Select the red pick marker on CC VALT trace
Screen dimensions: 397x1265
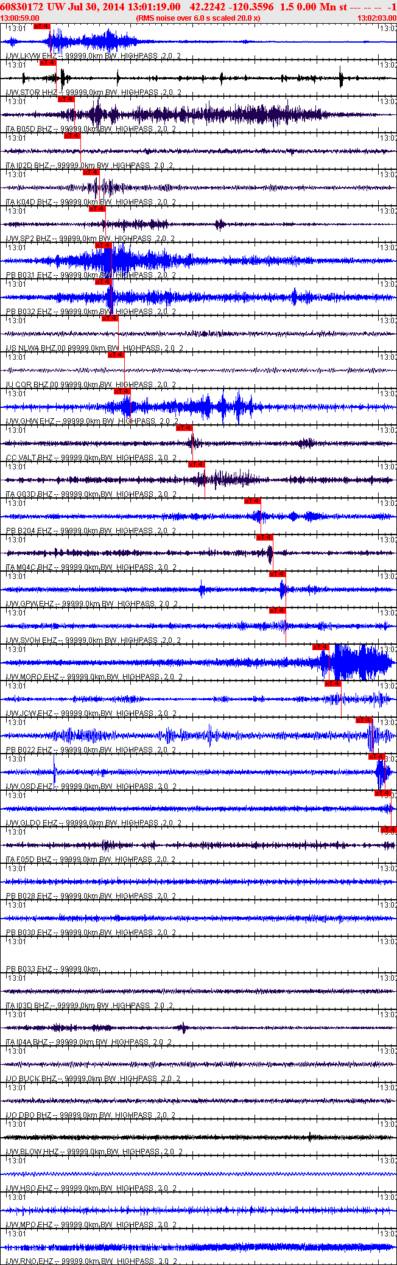[x=184, y=428]
